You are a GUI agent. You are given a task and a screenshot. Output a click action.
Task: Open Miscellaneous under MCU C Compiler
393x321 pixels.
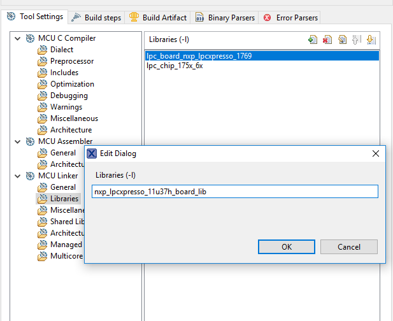click(74, 118)
